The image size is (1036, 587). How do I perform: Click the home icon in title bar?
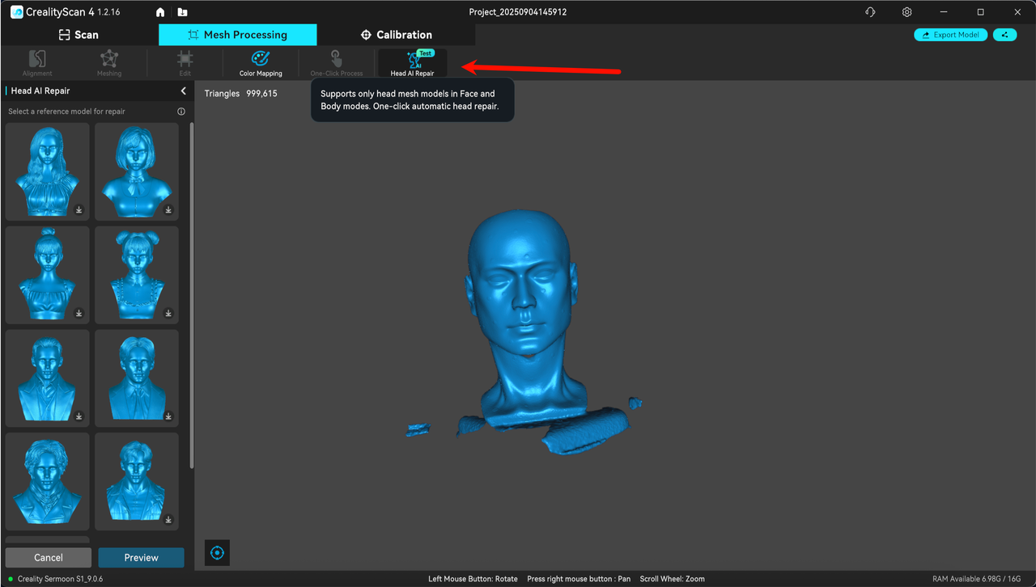(160, 12)
